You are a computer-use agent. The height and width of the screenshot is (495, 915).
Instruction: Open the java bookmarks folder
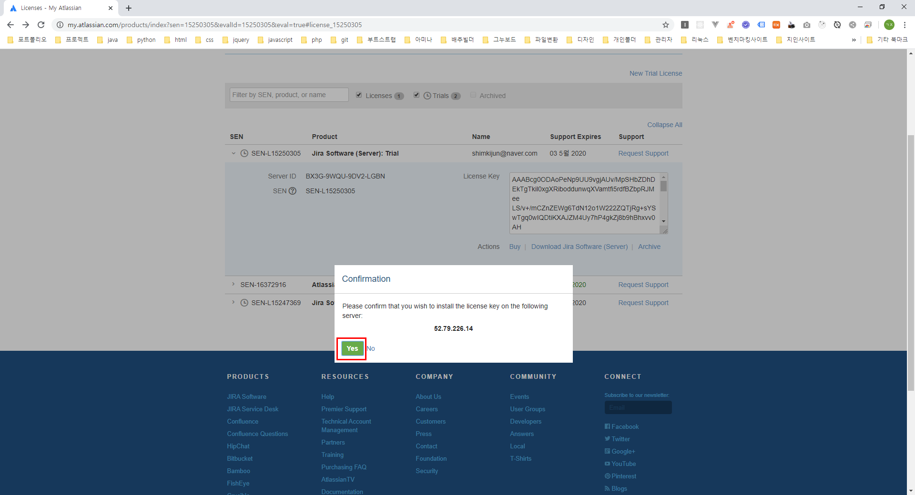point(108,40)
